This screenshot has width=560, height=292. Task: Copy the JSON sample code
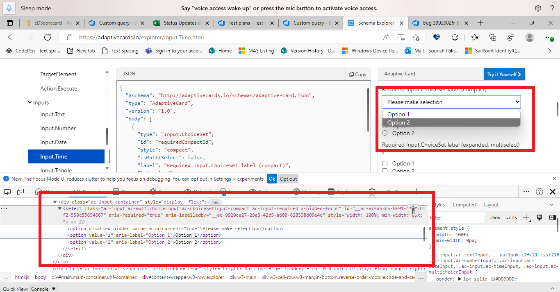coord(358,74)
